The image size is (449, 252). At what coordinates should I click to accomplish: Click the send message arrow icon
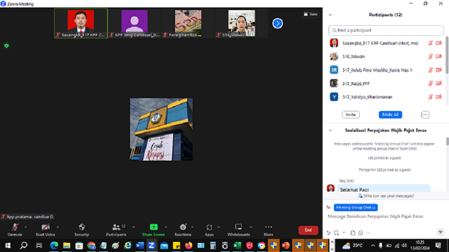[440, 232]
